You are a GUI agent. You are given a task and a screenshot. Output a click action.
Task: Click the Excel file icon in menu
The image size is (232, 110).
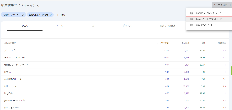192,19
